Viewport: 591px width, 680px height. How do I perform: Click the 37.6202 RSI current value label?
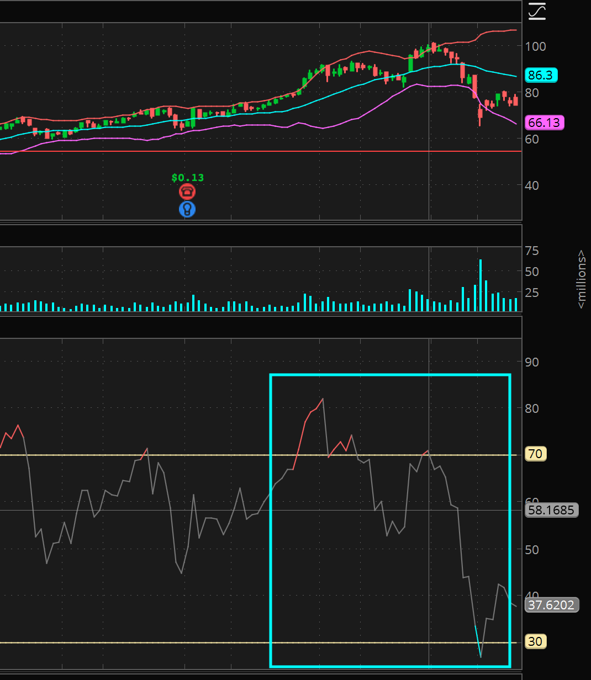(x=552, y=605)
